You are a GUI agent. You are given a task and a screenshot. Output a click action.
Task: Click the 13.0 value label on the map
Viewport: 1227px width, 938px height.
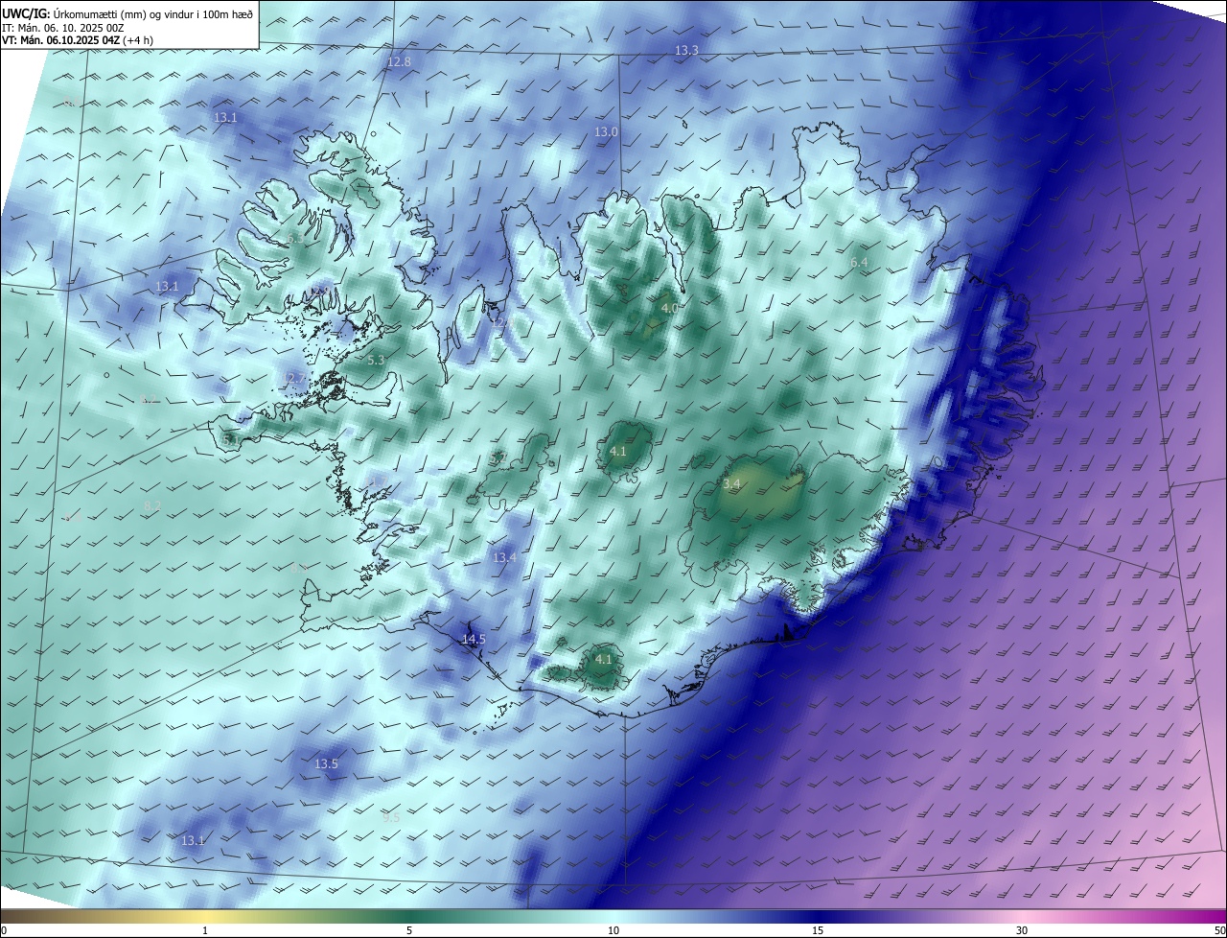(606, 131)
